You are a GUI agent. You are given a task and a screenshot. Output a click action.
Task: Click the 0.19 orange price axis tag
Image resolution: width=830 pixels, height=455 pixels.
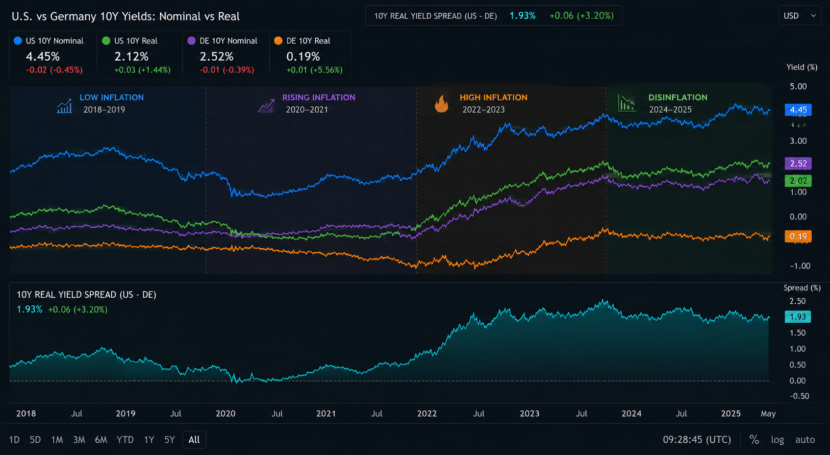[x=798, y=237]
